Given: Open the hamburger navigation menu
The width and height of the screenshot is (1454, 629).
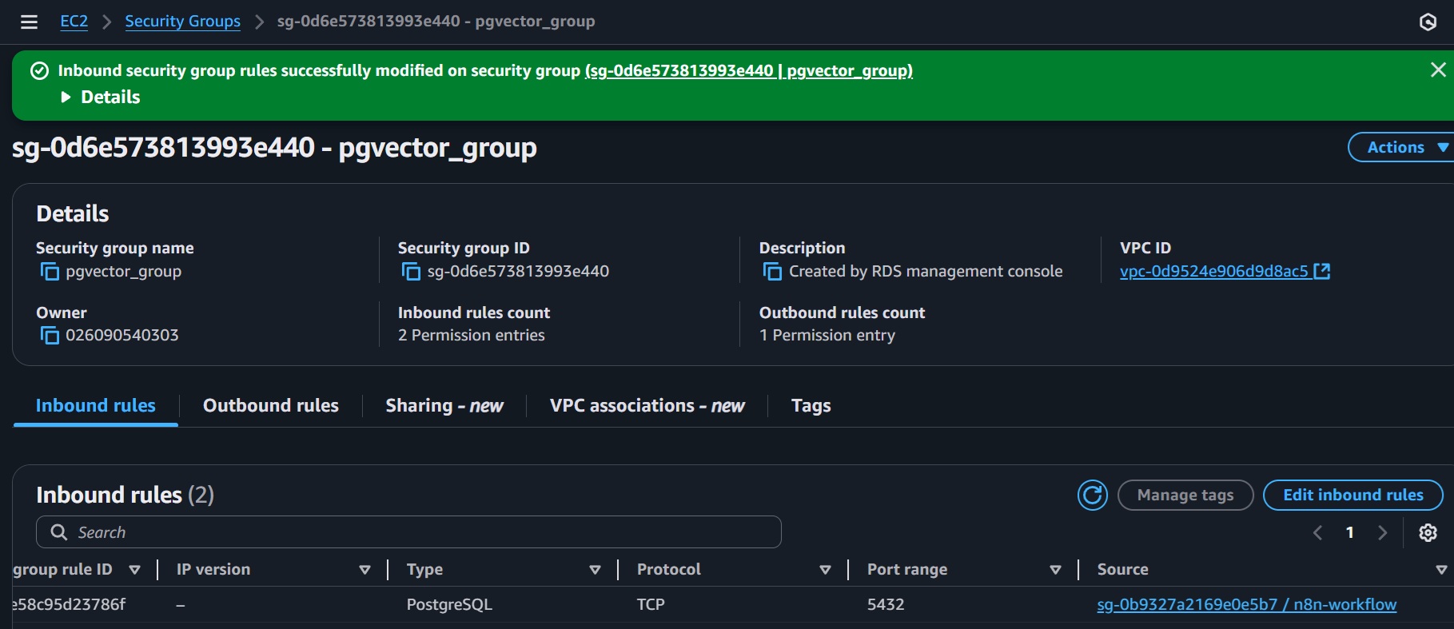Looking at the screenshot, I should click(29, 22).
